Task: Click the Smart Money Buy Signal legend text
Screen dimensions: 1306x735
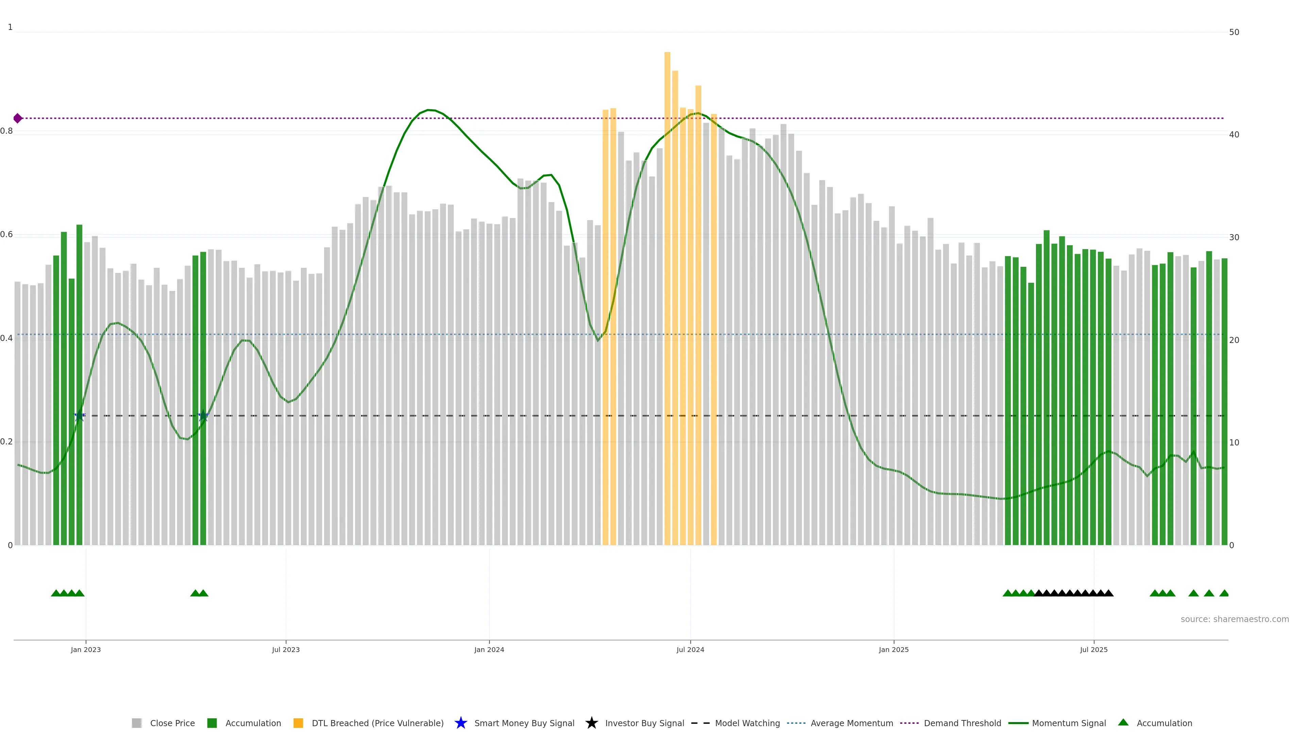Action: 524,723
